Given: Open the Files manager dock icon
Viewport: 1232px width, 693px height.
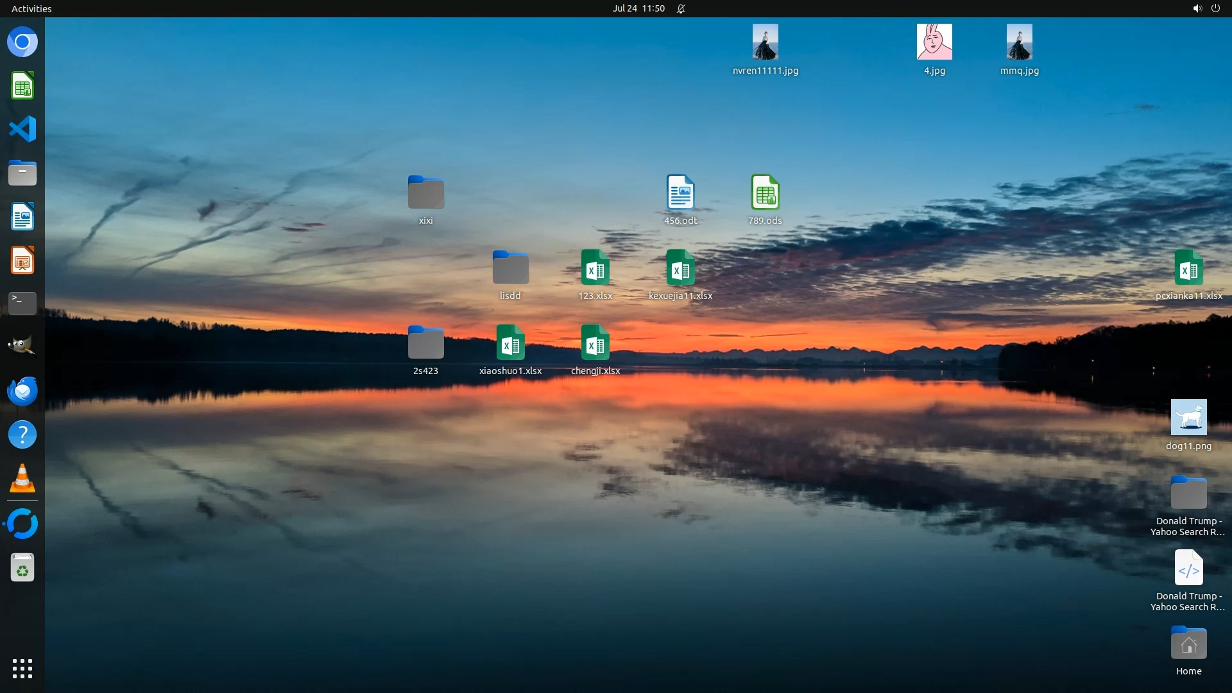Looking at the screenshot, I should pyautogui.click(x=22, y=173).
